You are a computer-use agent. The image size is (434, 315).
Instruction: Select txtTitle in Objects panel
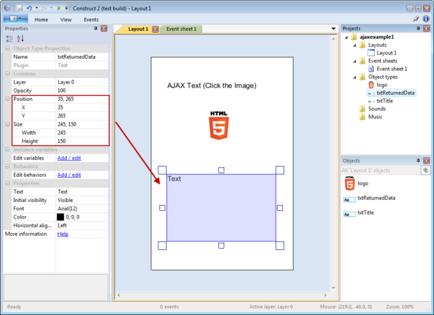(x=359, y=213)
